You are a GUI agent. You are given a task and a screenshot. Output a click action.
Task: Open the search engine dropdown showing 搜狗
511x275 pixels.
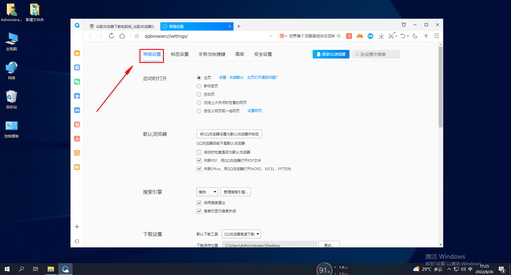coord(207,192)
